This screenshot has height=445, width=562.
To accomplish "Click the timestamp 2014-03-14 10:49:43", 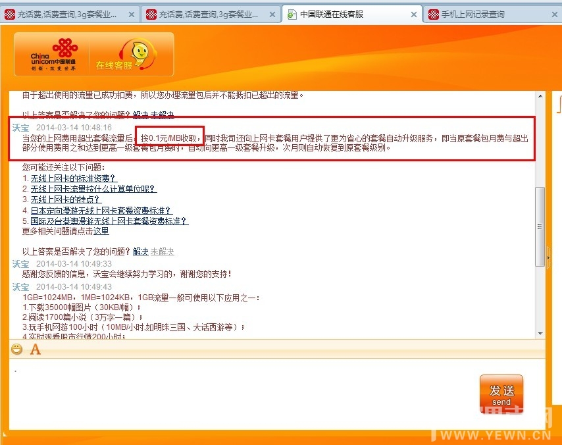I will coord(74,287).
